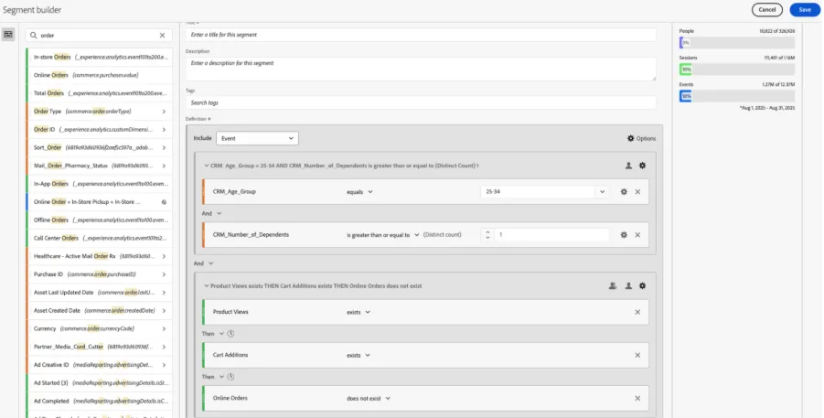Expand Order ID dimension values
This screenshot has height=418, width=824.
tap(164, 129)
